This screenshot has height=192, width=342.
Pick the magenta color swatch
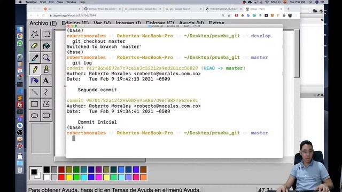click(99, 177)
